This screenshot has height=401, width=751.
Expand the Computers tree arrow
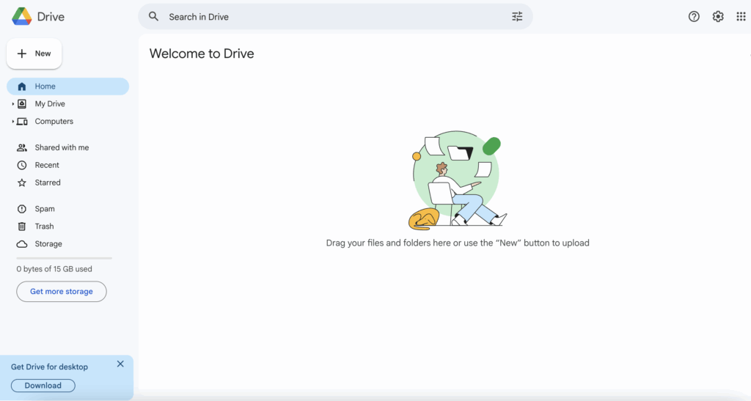pyautogui.click(x=12, y=122)
